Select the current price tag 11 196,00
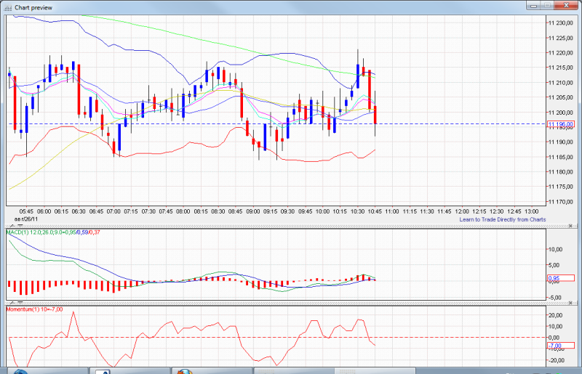Viewport: 582px width, 374px height. 560,124
